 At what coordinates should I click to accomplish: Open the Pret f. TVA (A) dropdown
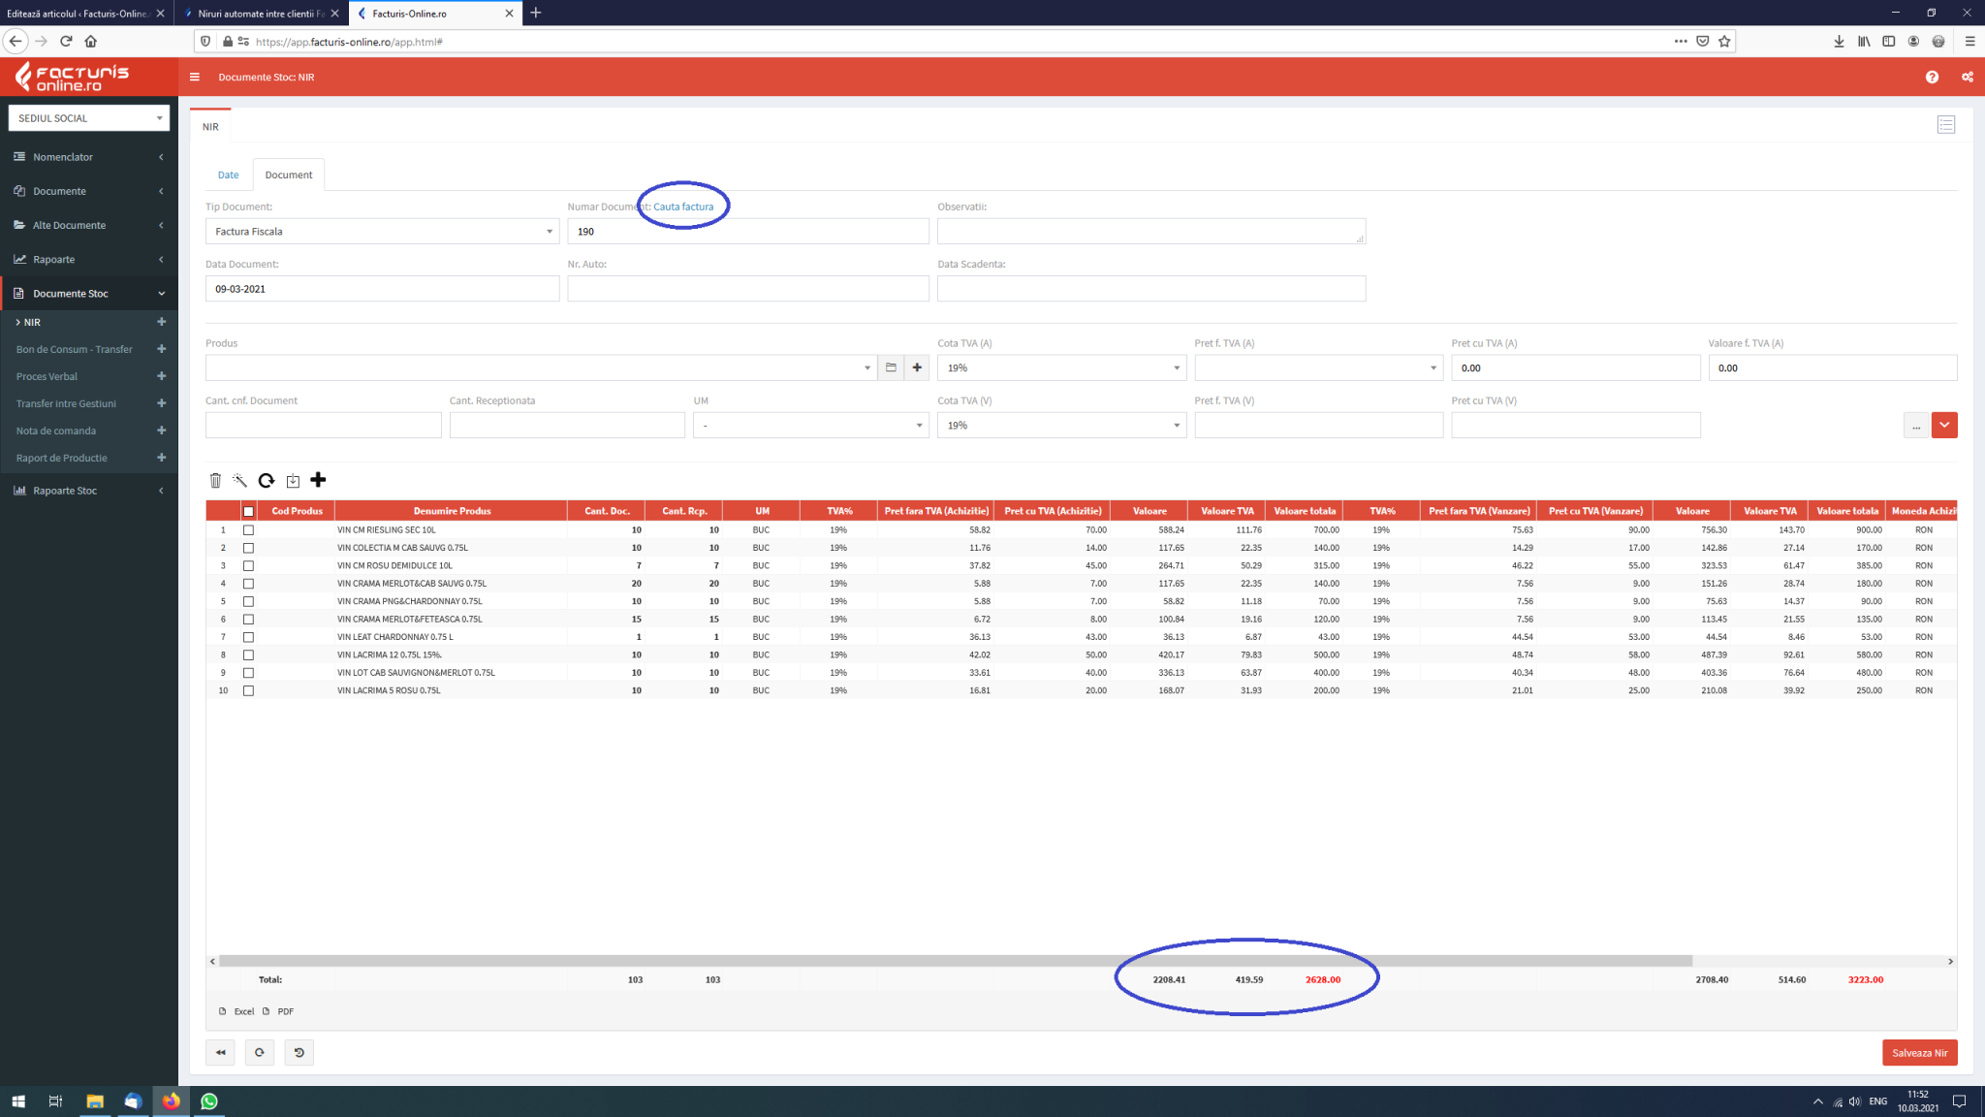point(1318,367)
